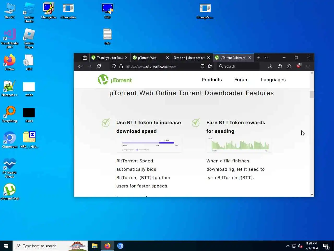Close the Temp.sh tab

coord(208,58)
